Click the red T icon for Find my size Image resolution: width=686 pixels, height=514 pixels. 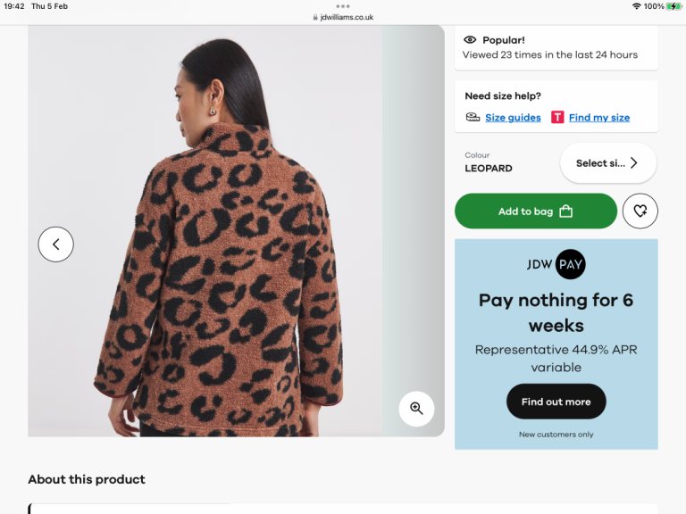pos(557,117)
